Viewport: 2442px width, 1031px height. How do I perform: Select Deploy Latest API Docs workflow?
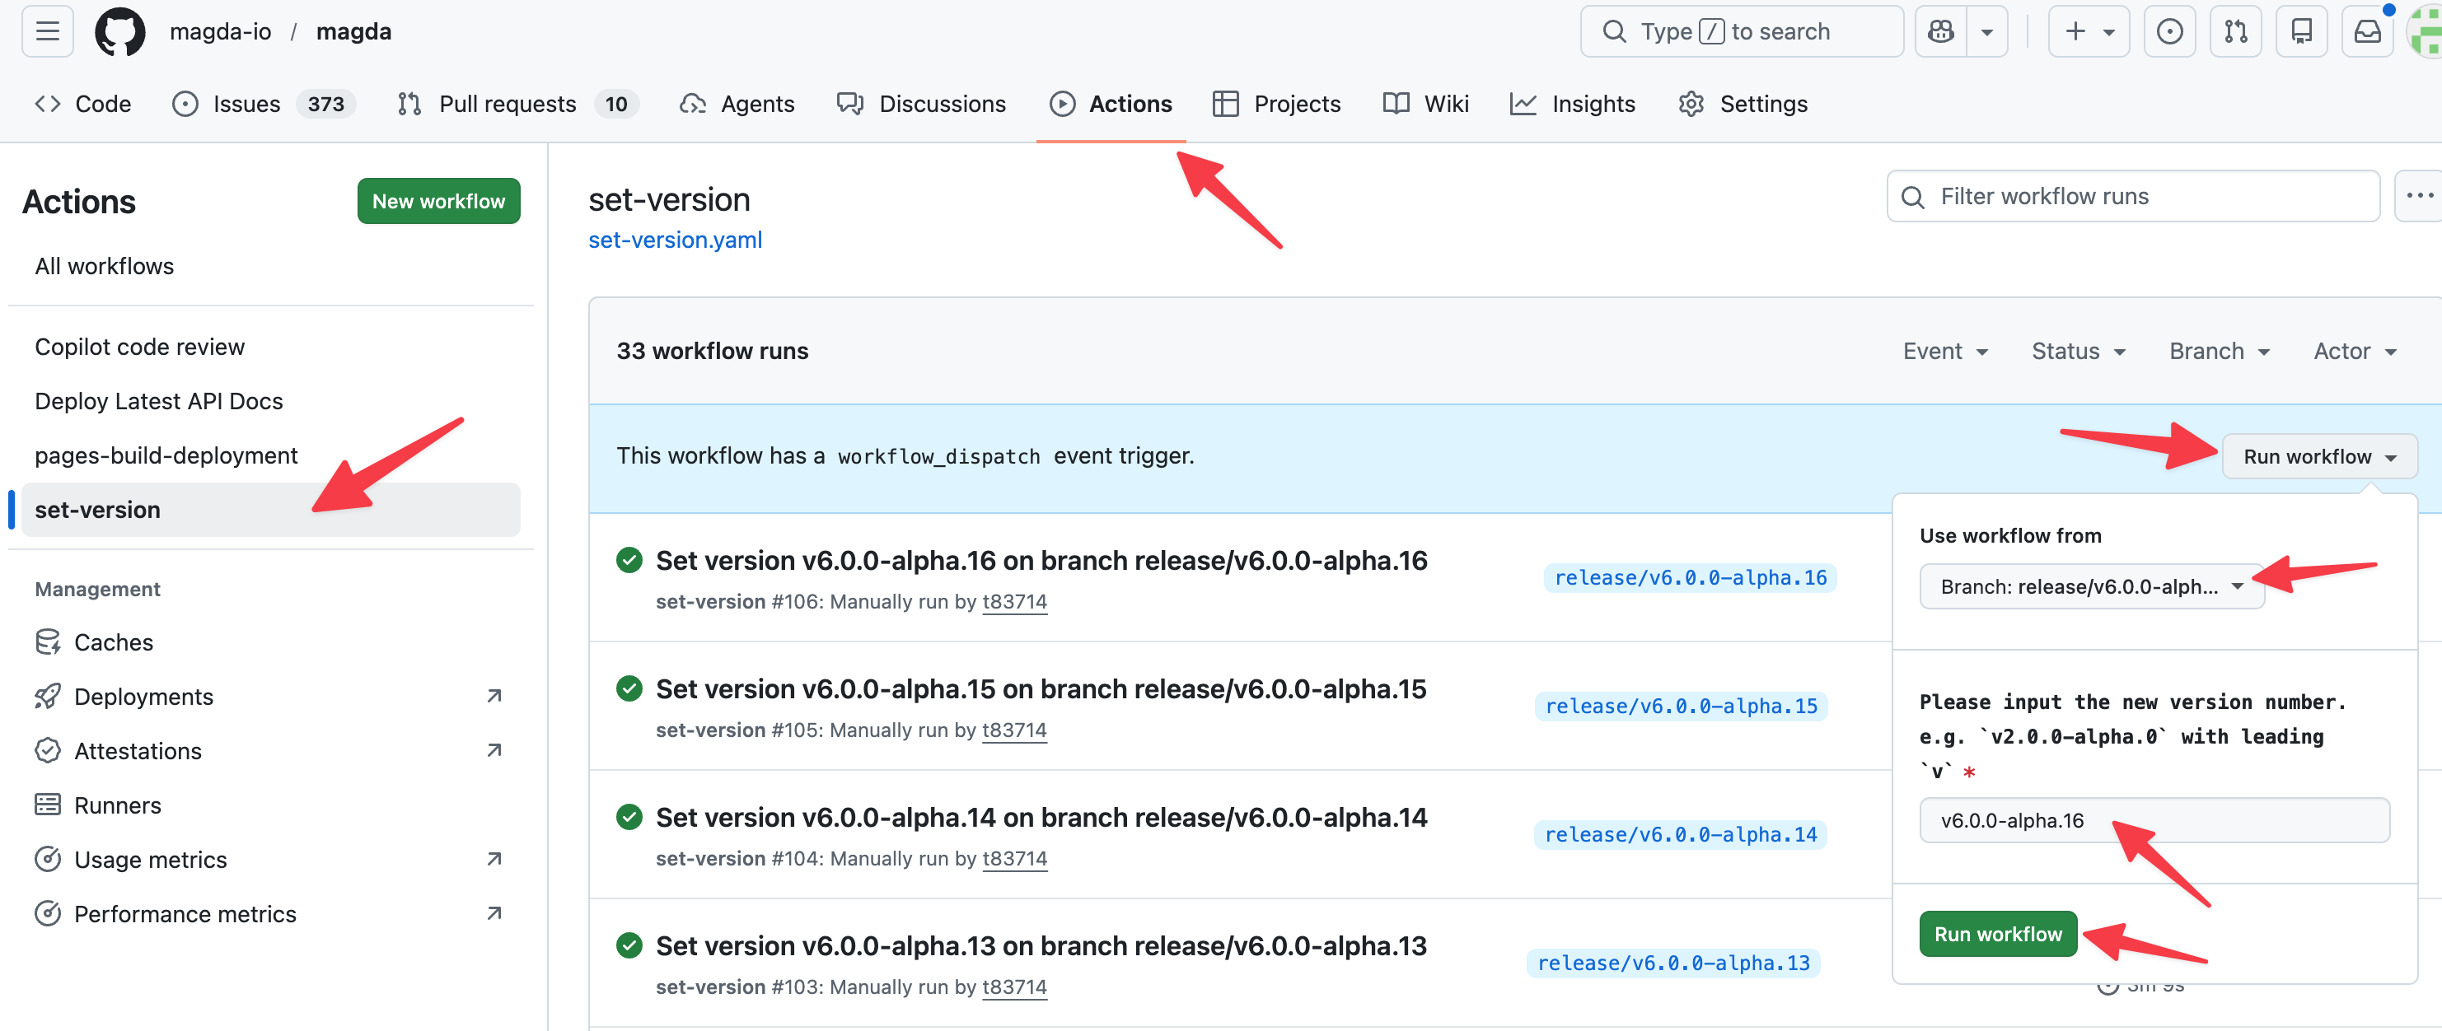coord(270,401)
